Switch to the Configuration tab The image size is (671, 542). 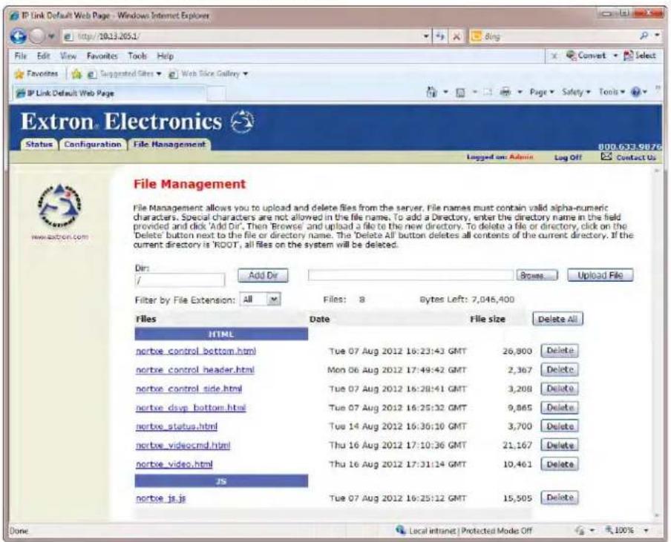coord(93,145)
